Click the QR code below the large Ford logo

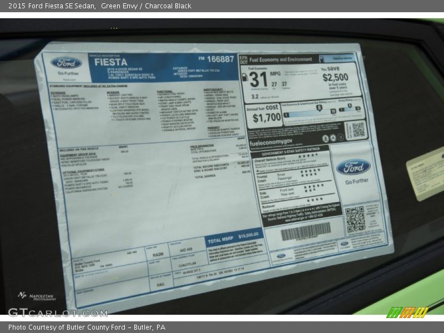coord(355,219)
